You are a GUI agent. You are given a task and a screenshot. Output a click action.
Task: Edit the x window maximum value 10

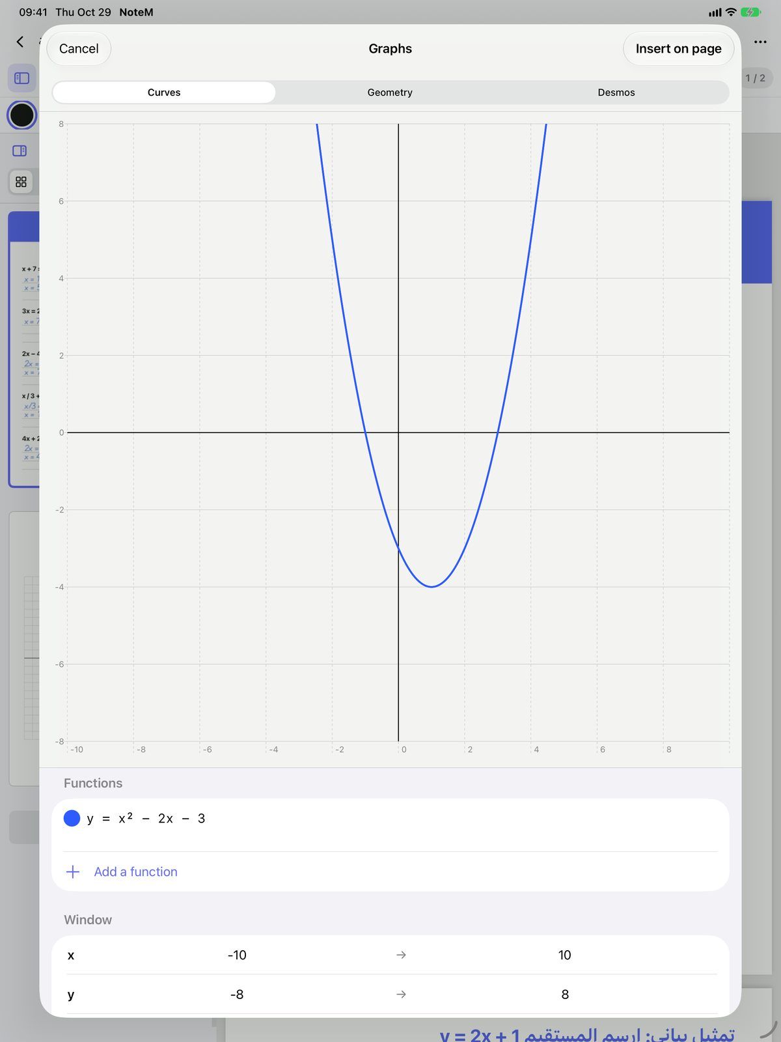point(564,955)
